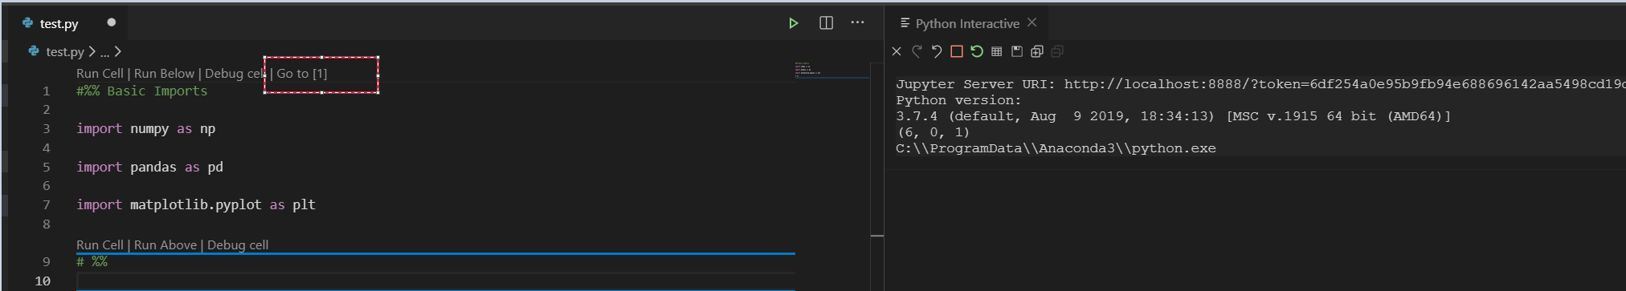Click the unsaved-changes dot on the test.py tab

(x=112, y=22)
